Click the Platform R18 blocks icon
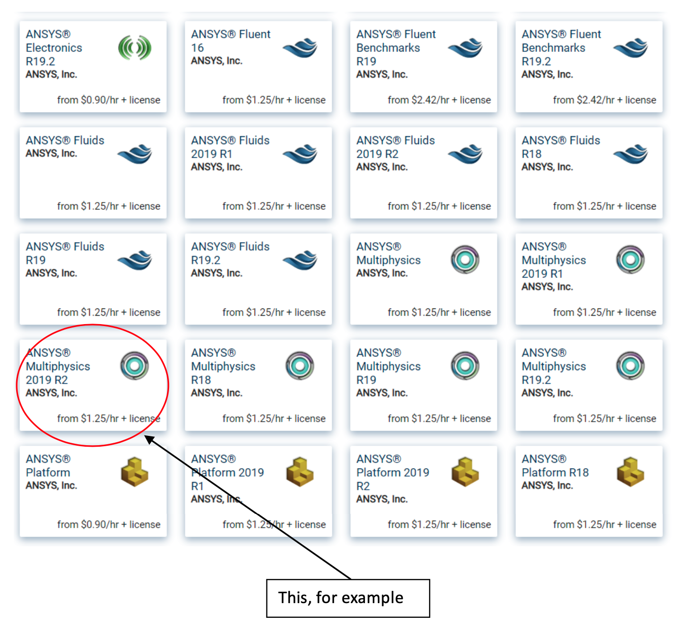This screenshot has width=684, height=633. tap(631, 472)
